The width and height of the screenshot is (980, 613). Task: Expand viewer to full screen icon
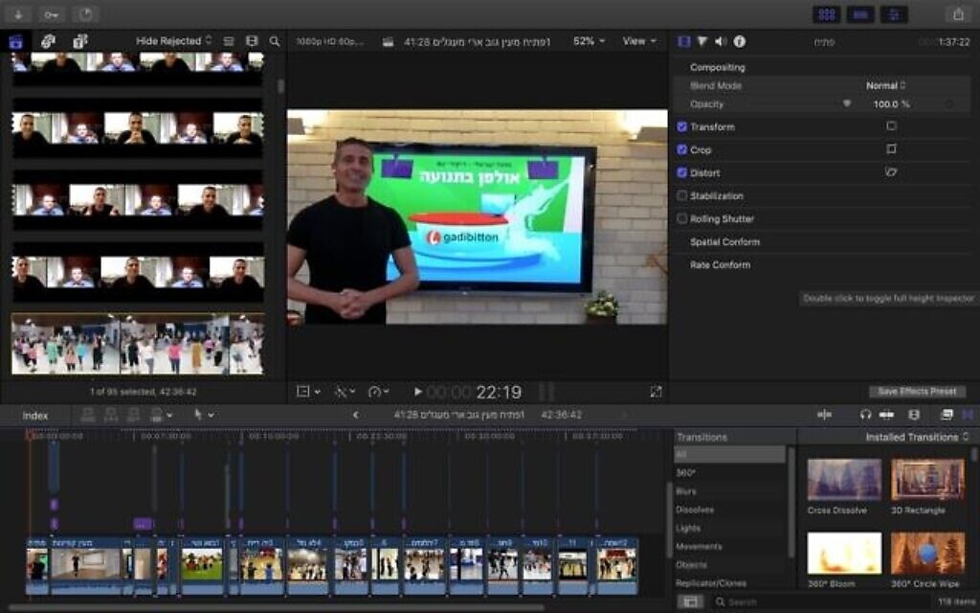point(656,392)
